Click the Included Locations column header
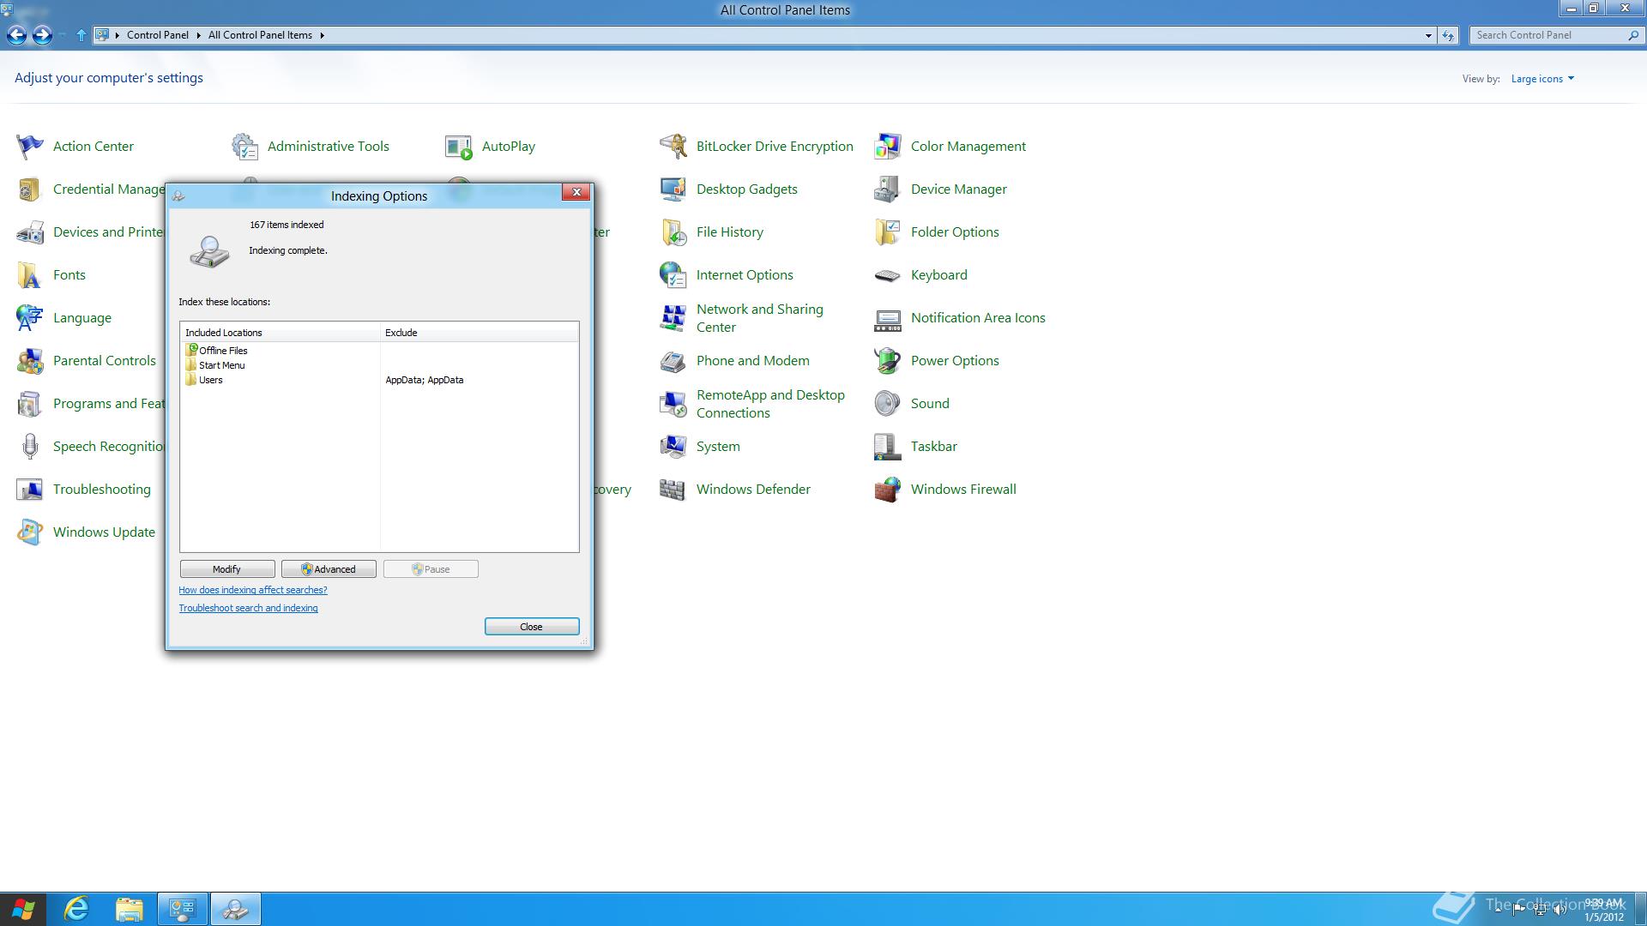1647x926 pixels. [x=281, y=333]
